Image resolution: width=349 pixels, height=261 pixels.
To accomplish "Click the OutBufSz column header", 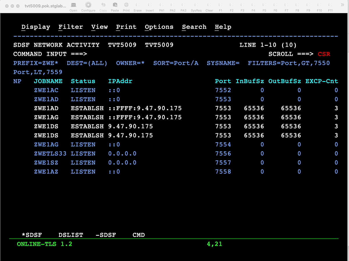I will pyautogui.click(x=285, y=81).
